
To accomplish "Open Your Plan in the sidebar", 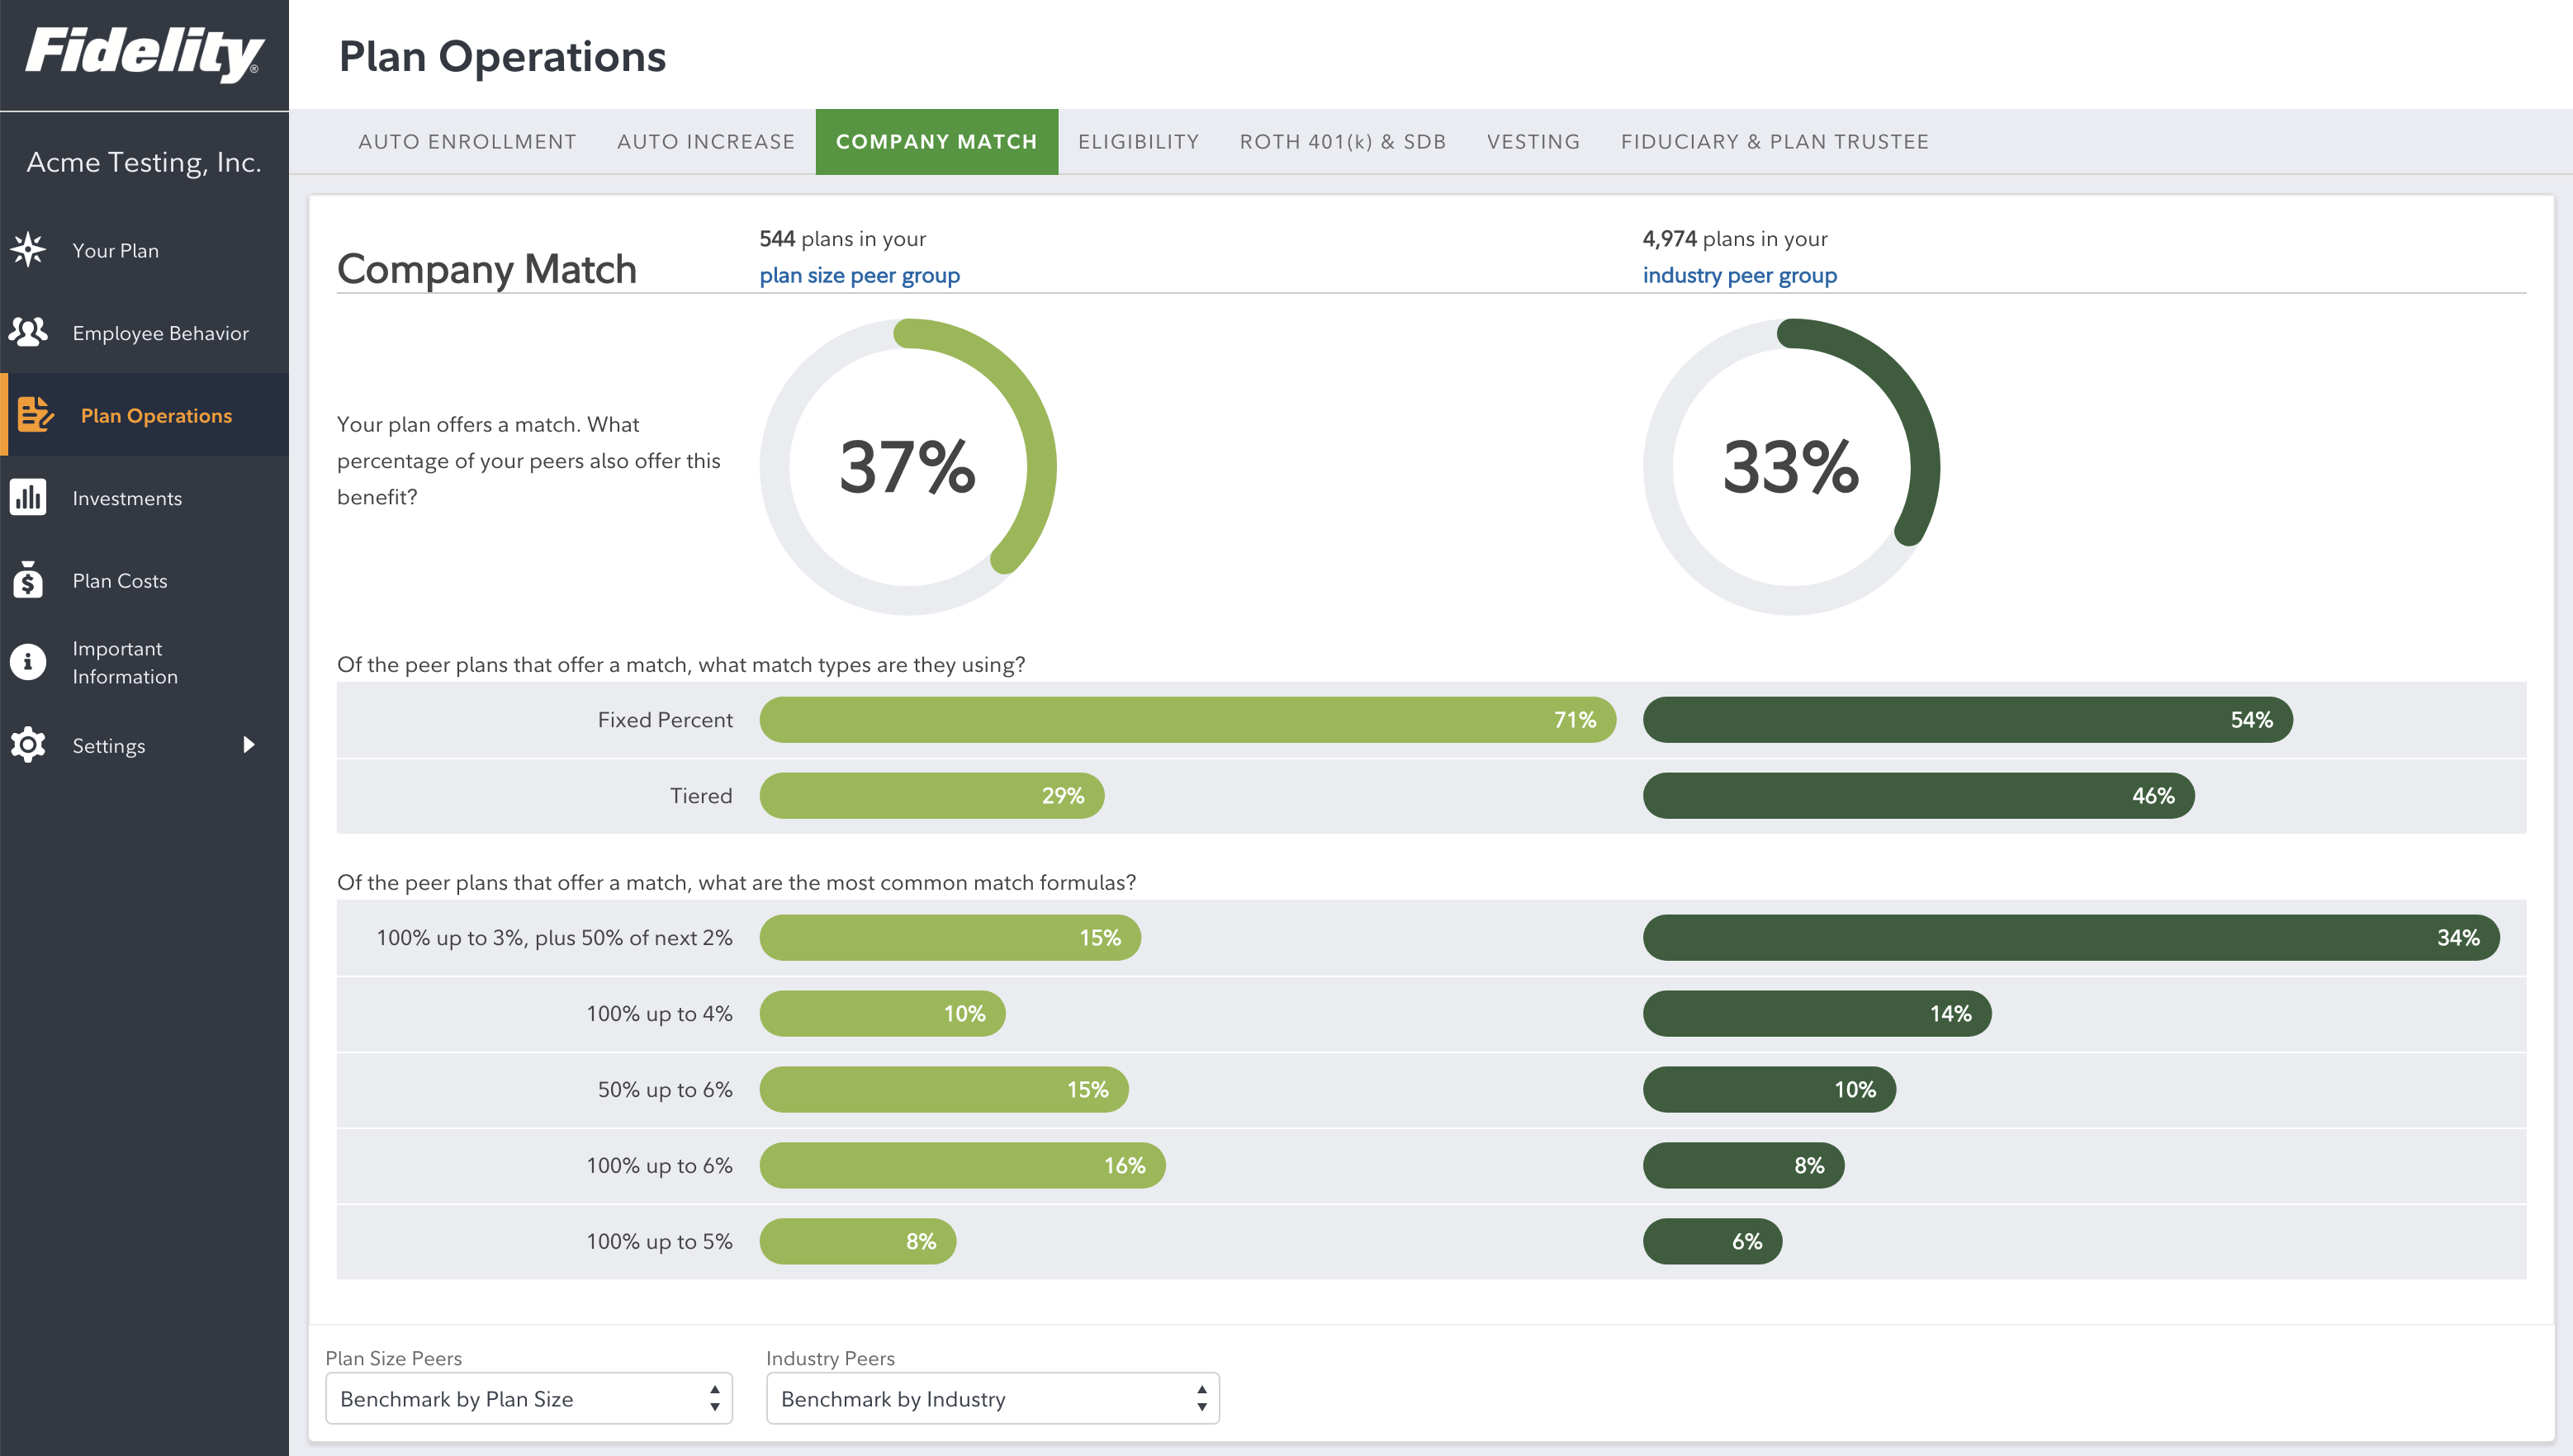I will (144, 250).
